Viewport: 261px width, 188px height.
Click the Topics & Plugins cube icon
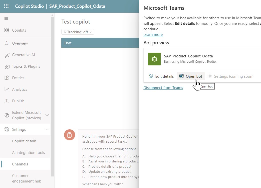pyautogui.click(x=7, y=67)
